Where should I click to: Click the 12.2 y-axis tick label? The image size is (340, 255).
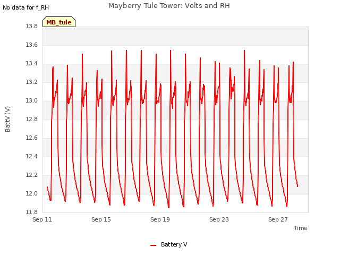[32, 175]
